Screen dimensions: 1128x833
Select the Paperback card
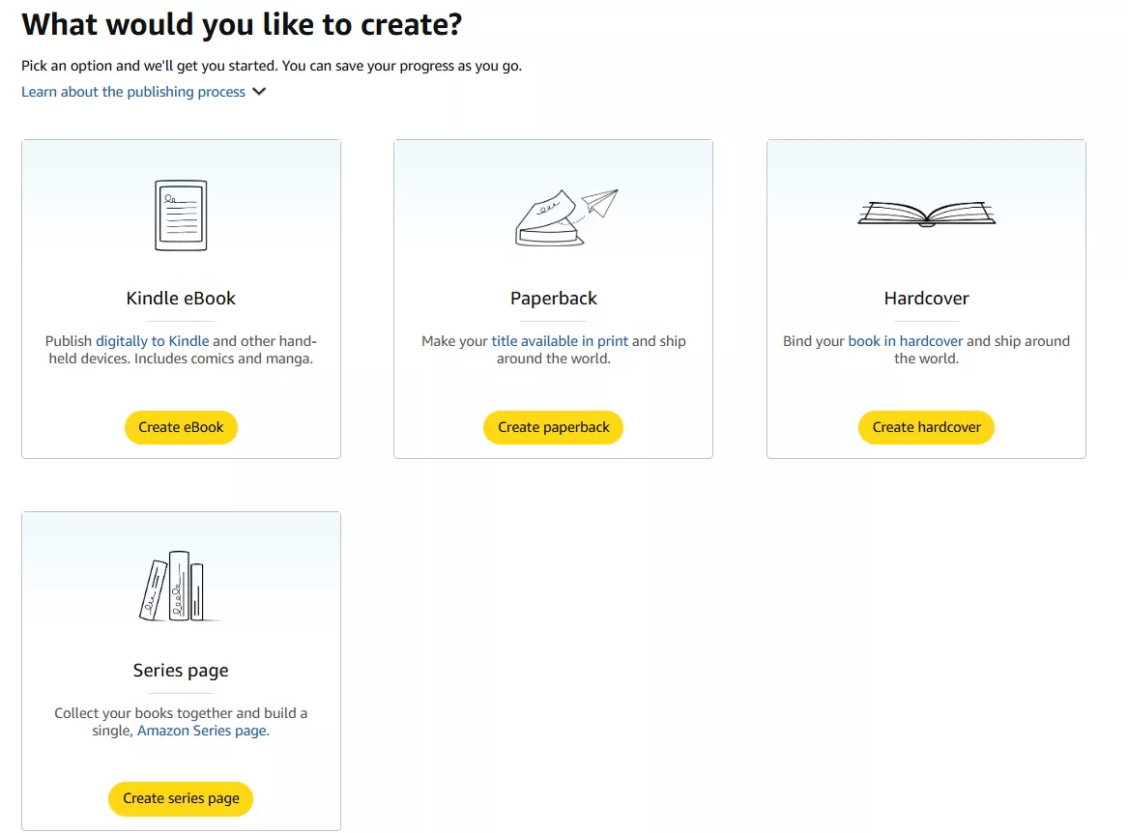(x=553, y=298)
